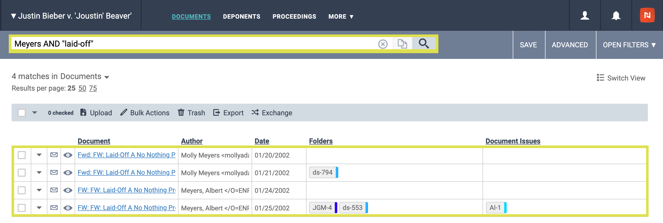
Task: Check the select-all checkbox in toolbar
Action: pos(22,113)
